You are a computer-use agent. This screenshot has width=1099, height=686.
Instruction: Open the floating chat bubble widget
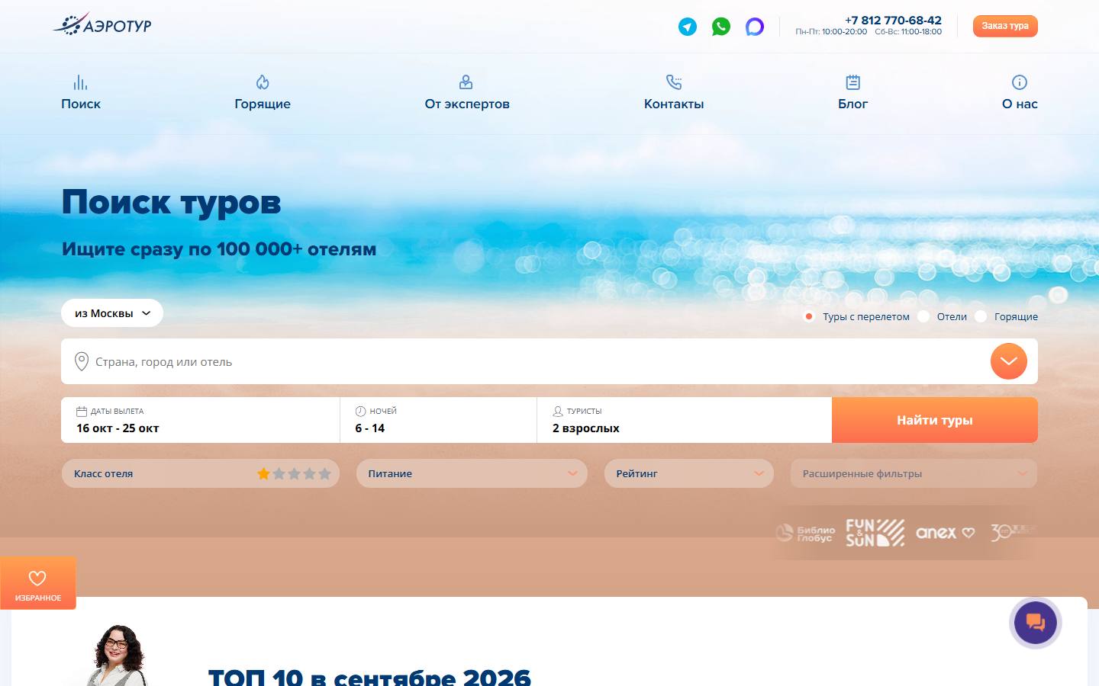pos(1036,623)
